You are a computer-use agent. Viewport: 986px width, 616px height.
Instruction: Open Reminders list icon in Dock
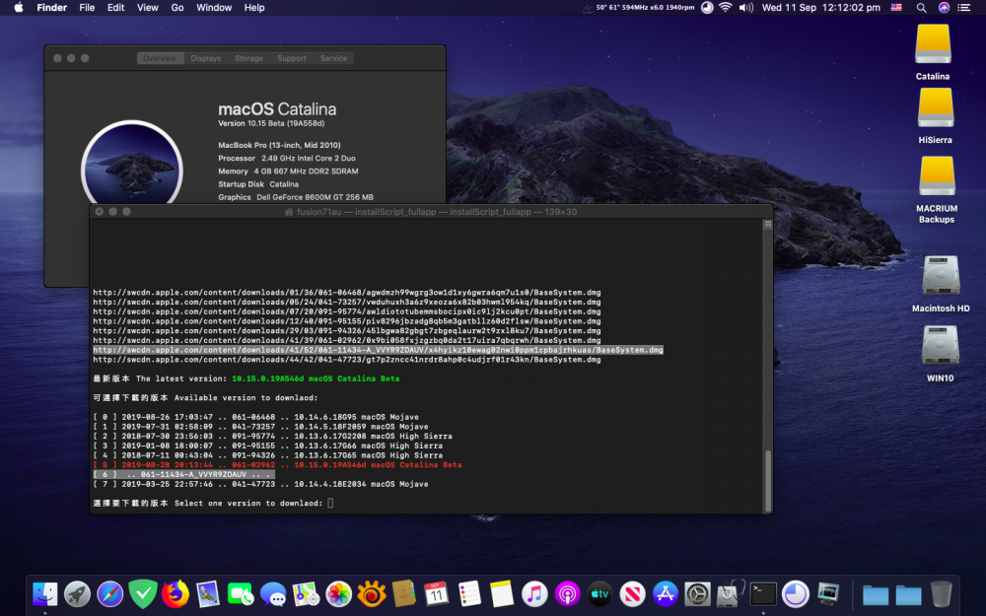click(469, 593)
